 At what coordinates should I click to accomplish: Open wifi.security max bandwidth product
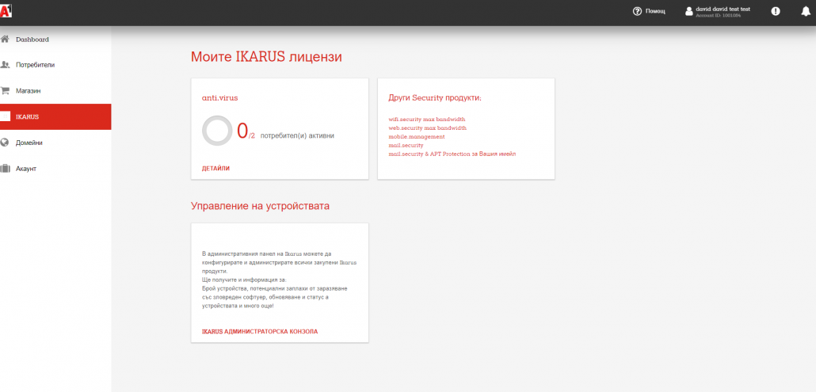[427, 120]
